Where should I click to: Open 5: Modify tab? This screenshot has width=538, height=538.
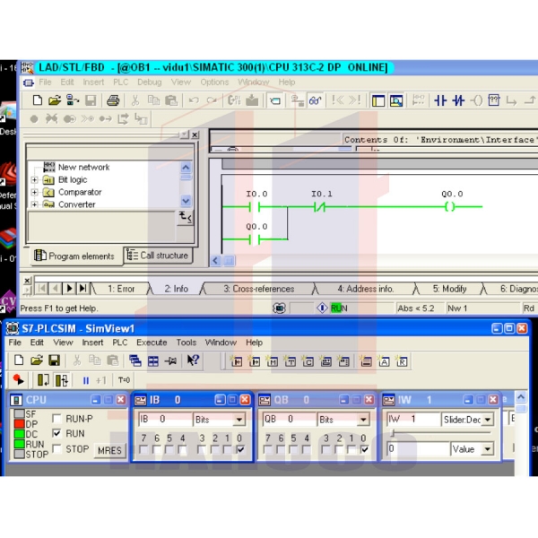tap(449, 289)
